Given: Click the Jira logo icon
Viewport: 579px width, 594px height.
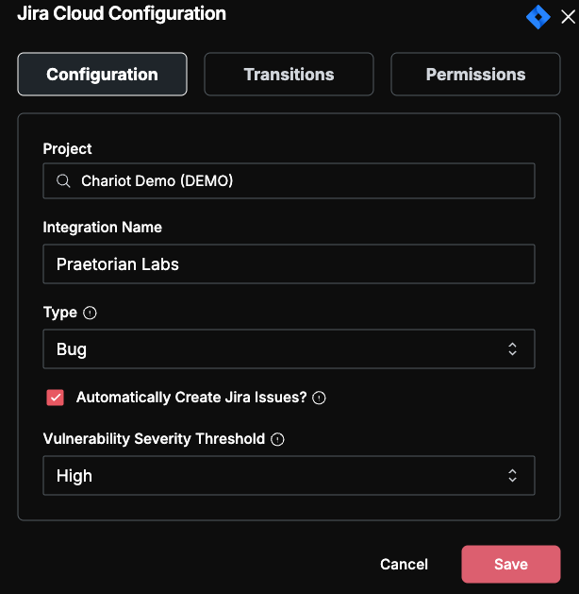Looking at the screenshot, I should (x=538, y=17).
